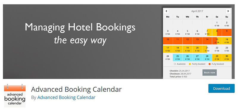238x110 pixels.
Task: Select April 28 checkout date
Action: (207, 57)
